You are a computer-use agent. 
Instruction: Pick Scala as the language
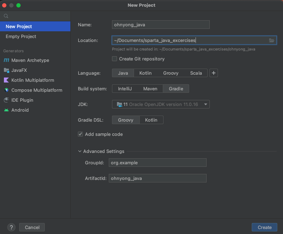coord(196,73)
